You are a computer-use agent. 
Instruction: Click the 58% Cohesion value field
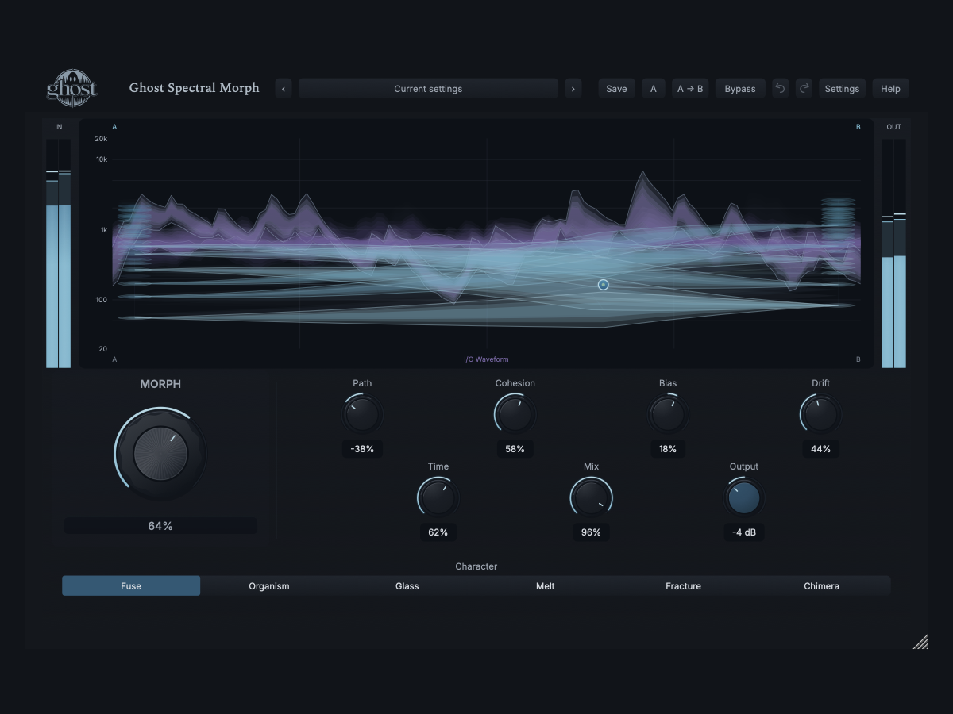pyautogui.click(x=515, y=449)
